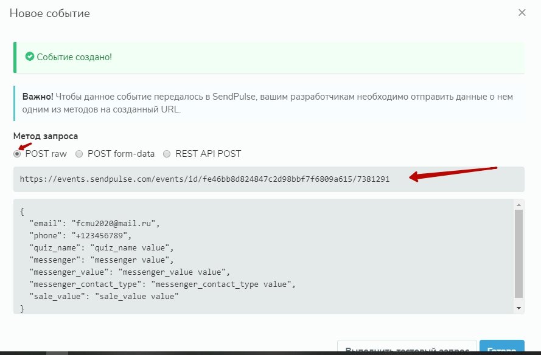Image resolution: width=541 pixels, height=355 pixels.
Task: Close the Новое событие dialog
Action: pos(522,12)
